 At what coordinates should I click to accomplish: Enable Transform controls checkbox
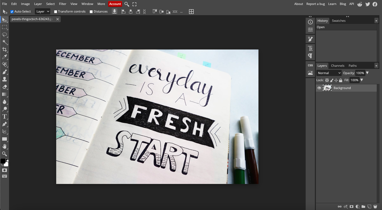(x=56, y=12)
